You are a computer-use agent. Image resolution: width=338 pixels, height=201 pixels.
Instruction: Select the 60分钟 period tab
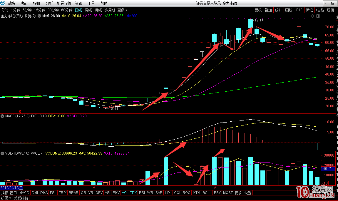tap(67, 10)
